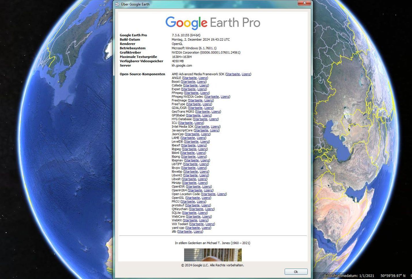Viewport: 412px width, 279px height.
Task: Open protobuf Startseite link
Action: (x=193, y=205)
